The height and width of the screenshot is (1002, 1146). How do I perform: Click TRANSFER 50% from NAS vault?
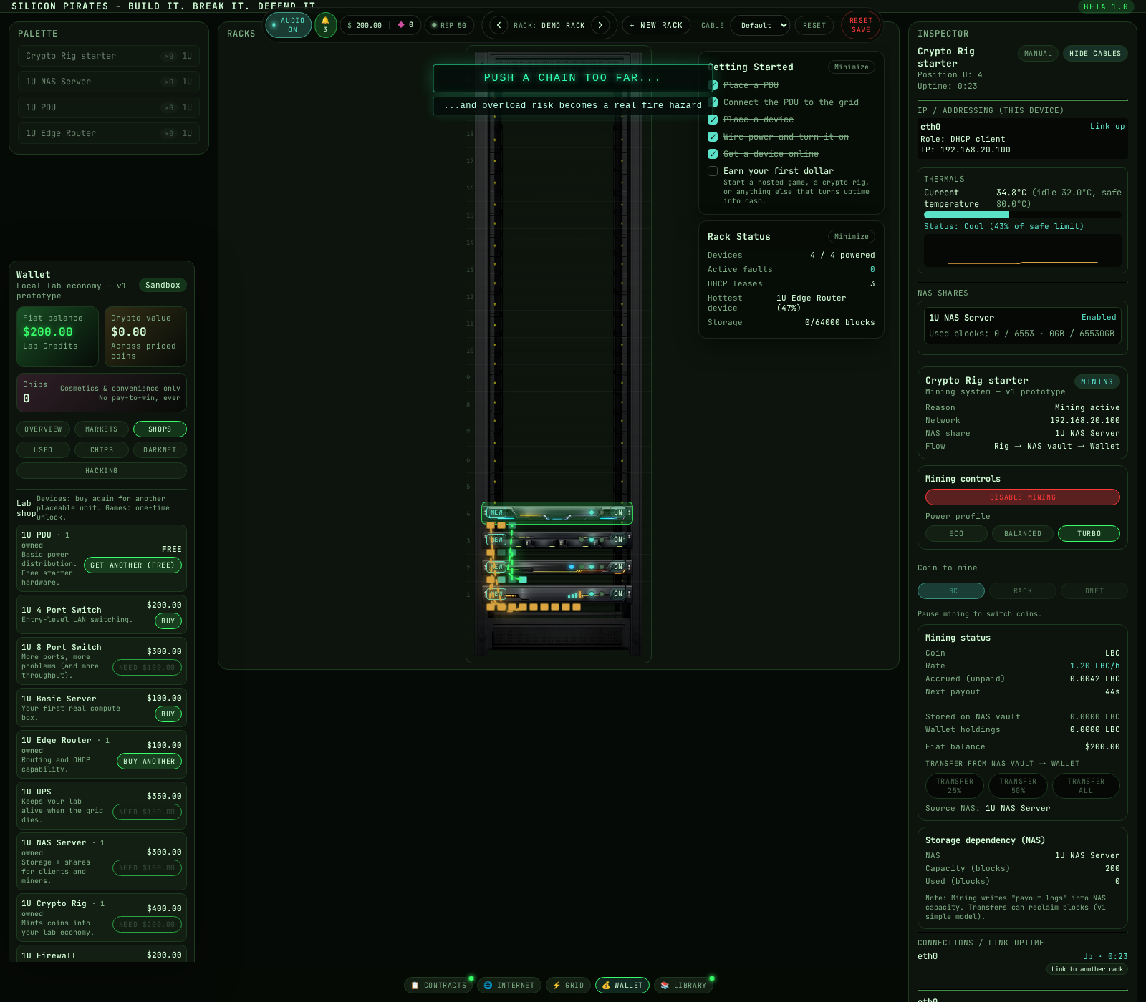(1018, 786)
